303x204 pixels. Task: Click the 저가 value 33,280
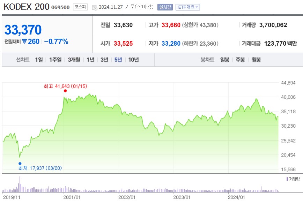coord(171,44)
